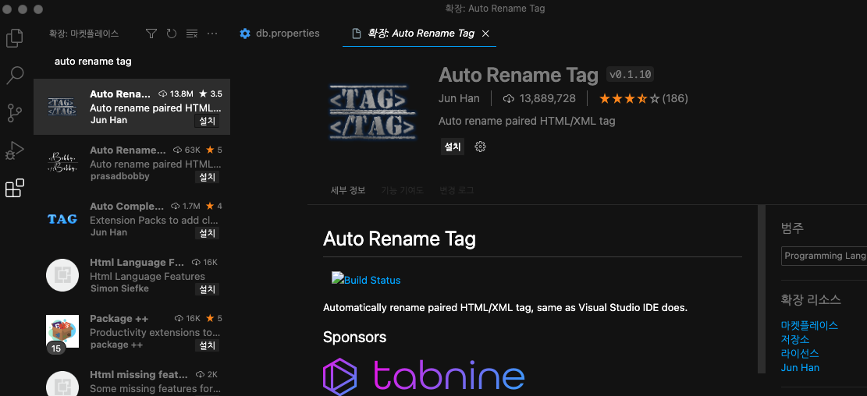Image resolution: width=867 pixels, height=396 pixels.
Task: Open the 기능 기여도 tab
Action: click(402, 190)
